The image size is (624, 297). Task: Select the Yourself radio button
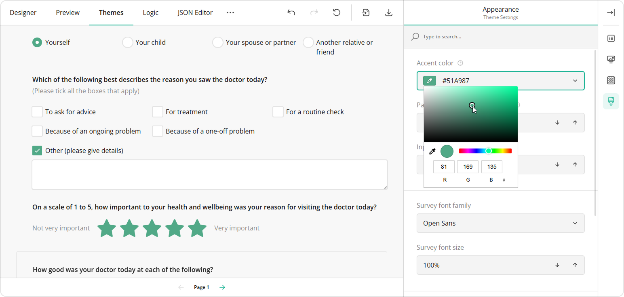click(x=37, y=42)
